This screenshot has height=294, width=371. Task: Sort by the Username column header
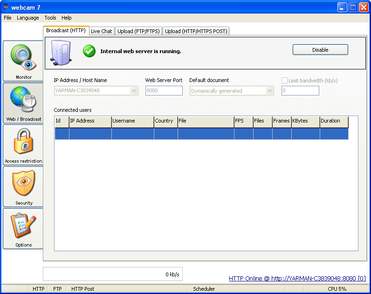(133, 122)
